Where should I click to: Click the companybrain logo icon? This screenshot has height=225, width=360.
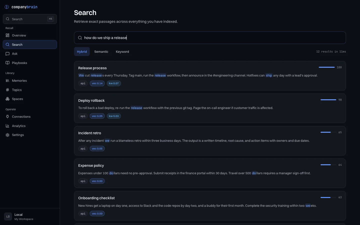click(x=7, y=7)
